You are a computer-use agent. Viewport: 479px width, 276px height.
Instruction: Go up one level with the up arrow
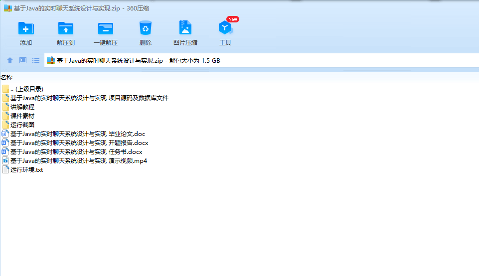(10, 60)
